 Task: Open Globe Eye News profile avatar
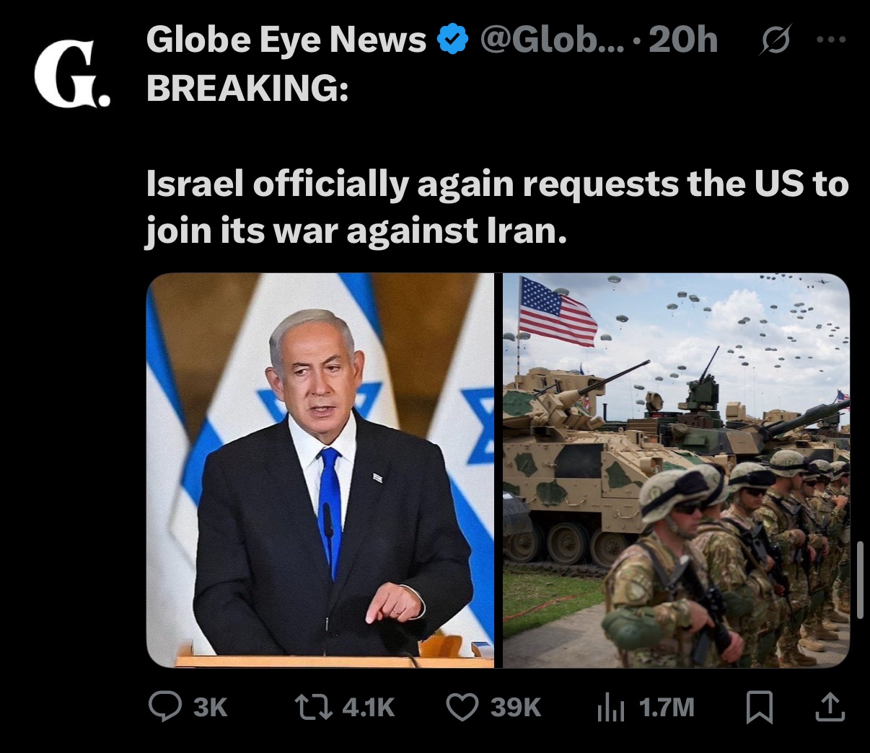coord(74,73)
